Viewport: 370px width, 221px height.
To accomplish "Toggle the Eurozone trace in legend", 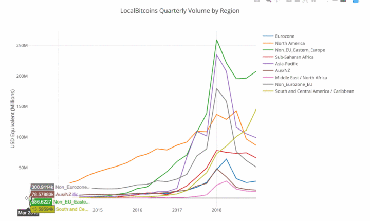I will pyautogui.click(x=279, y=36).
